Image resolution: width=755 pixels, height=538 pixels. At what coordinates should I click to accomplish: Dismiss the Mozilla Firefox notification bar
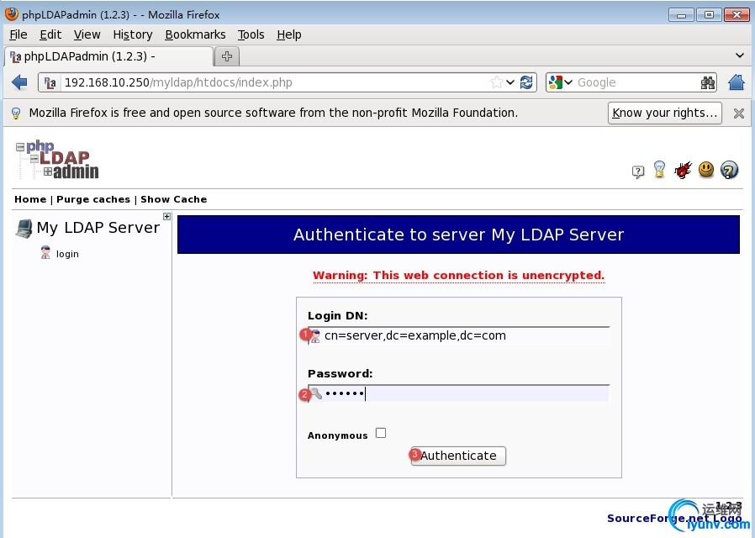point(739,113)
